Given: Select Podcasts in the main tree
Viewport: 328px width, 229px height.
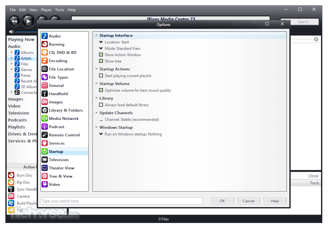Looking at the screenshot, I should (17, 120).
